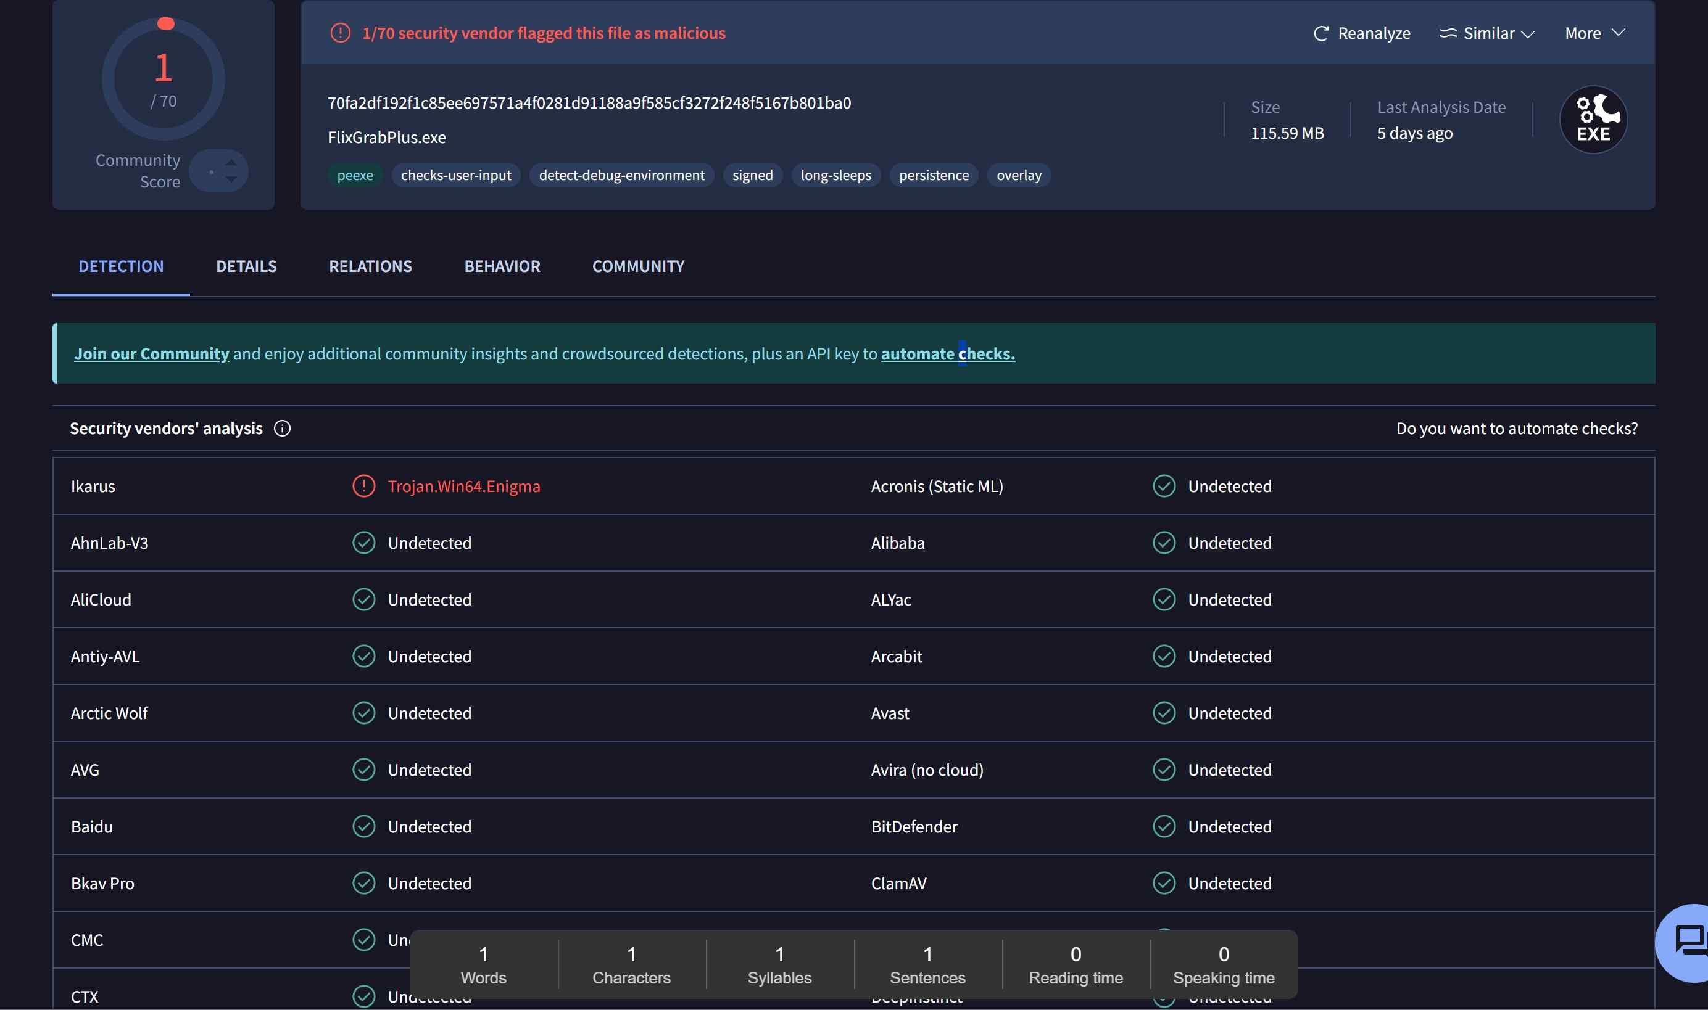Viewport: 1708px width, 1010px height.
Task: Click the check icon for ClamAV
Action: (1164, 884)
